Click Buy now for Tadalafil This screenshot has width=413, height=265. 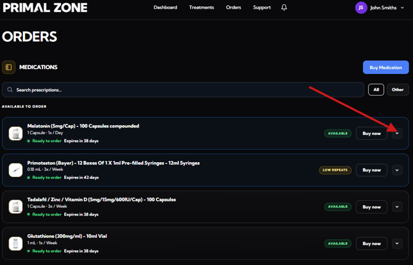coord(372,207)
